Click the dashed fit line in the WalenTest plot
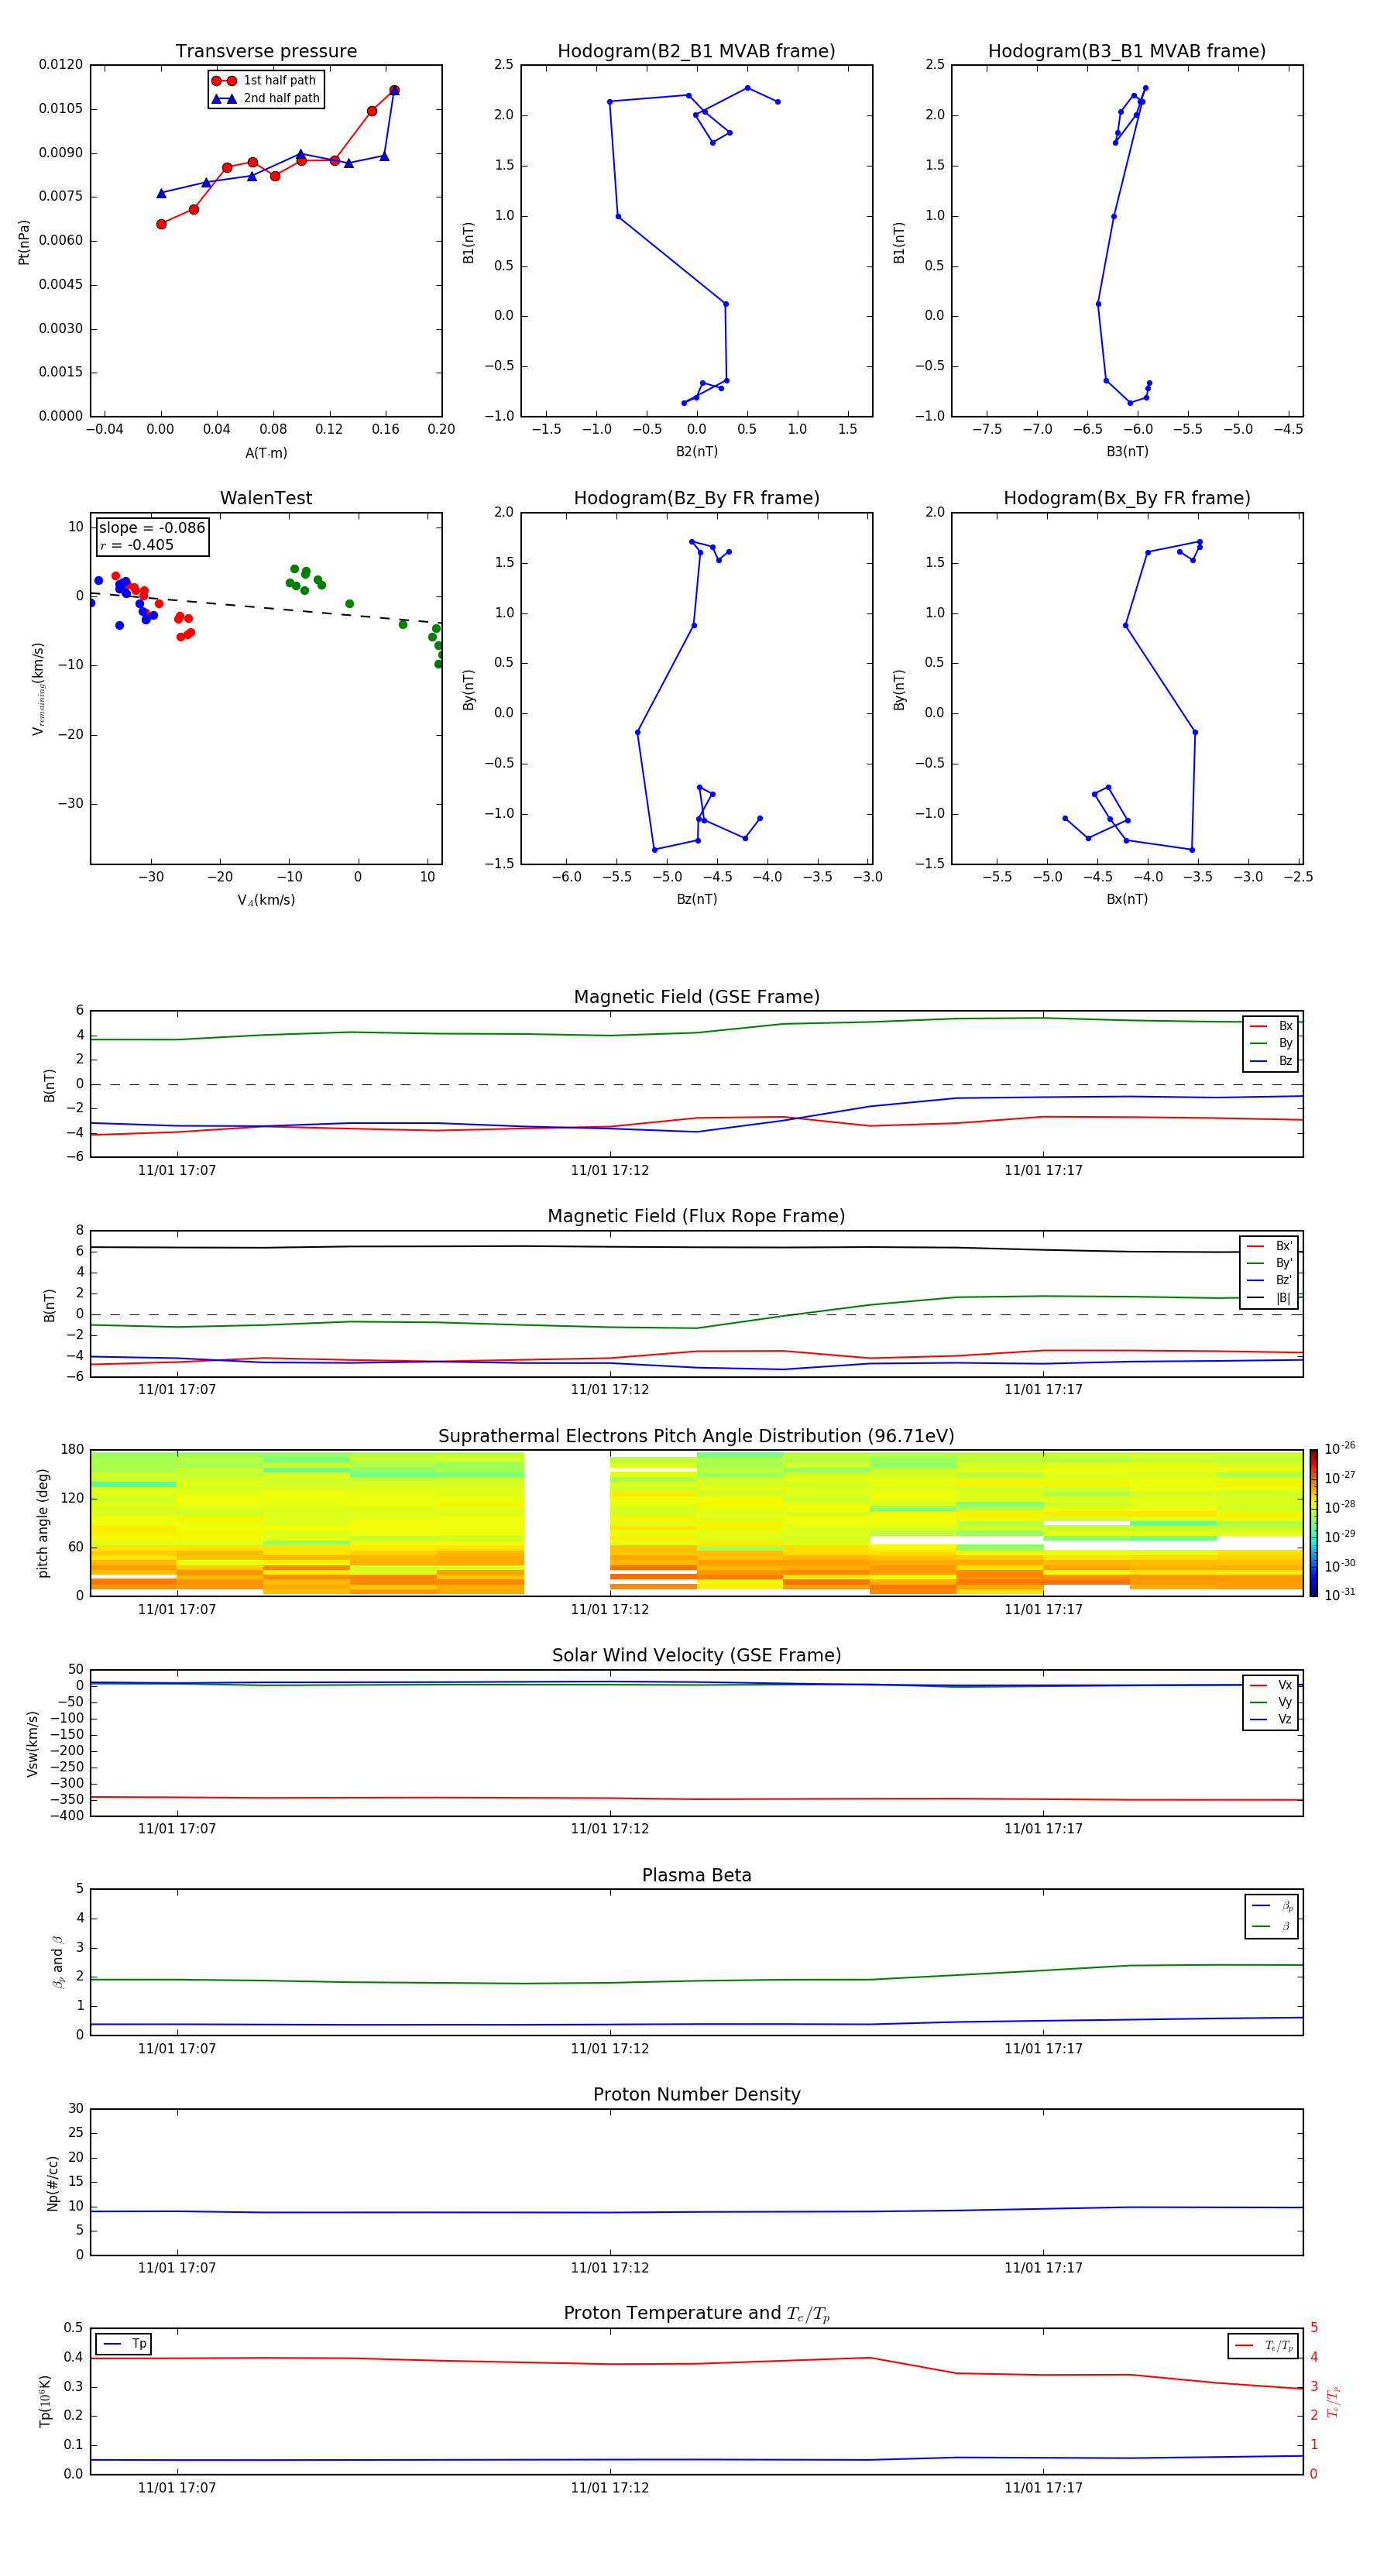The width and height of the screenshot is (1394, 2556). [266, 607]
